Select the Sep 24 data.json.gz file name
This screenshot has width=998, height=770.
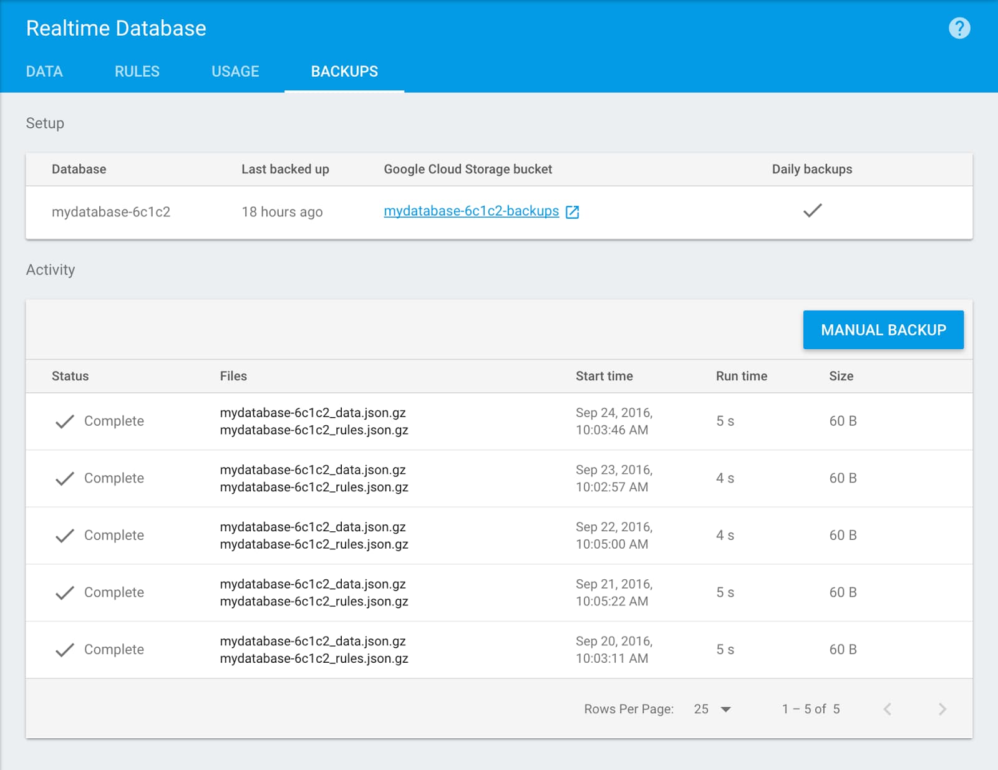pyautogui.click(x=312, y=413)
